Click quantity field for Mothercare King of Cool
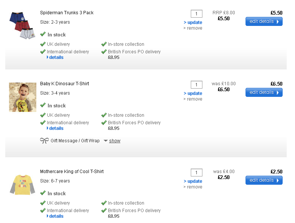The image size is (295, 223). click(196, 173)
